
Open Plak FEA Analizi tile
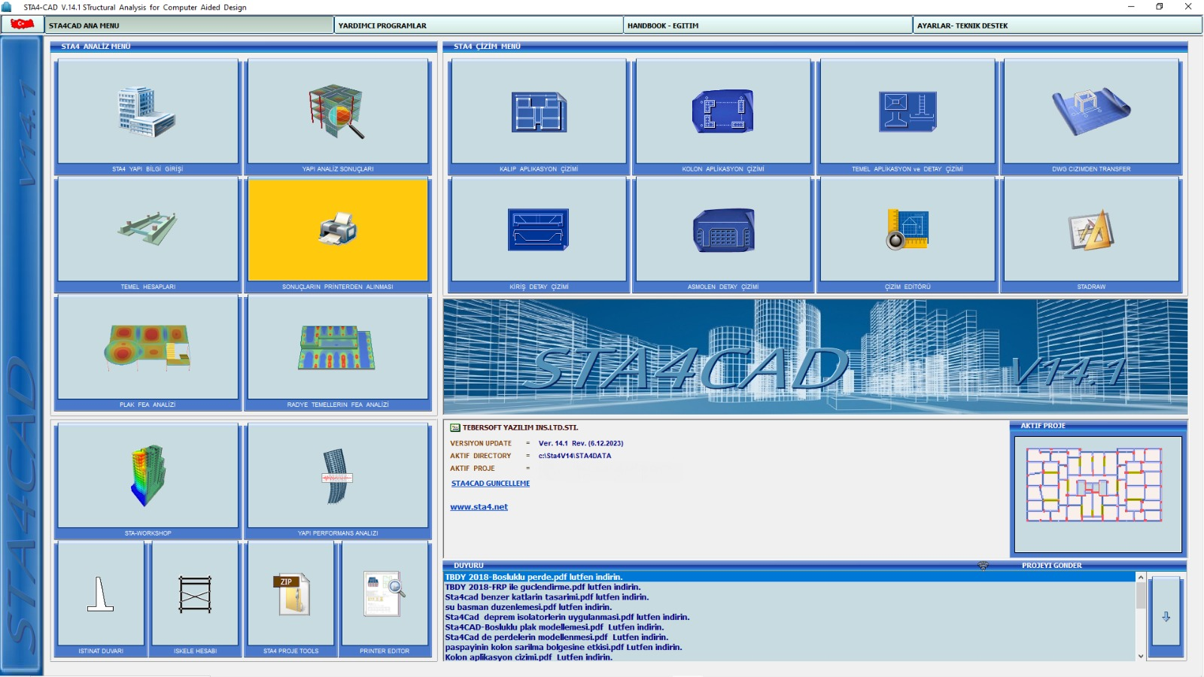pyautogui.click(x=147, y=348)
